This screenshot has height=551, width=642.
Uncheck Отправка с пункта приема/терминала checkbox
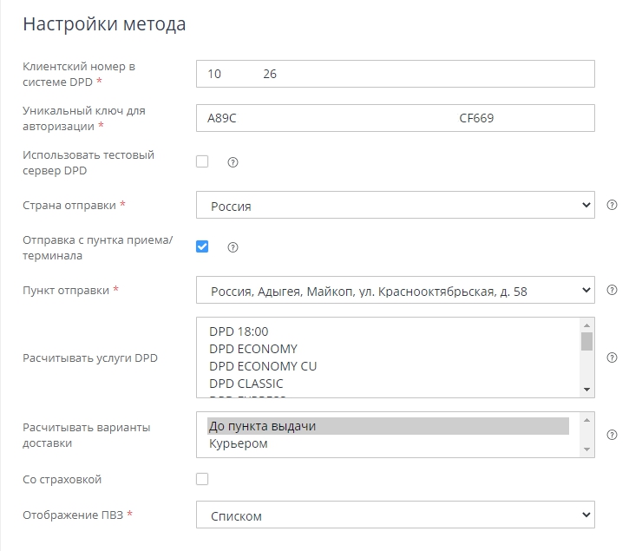(x=202, y=246)
